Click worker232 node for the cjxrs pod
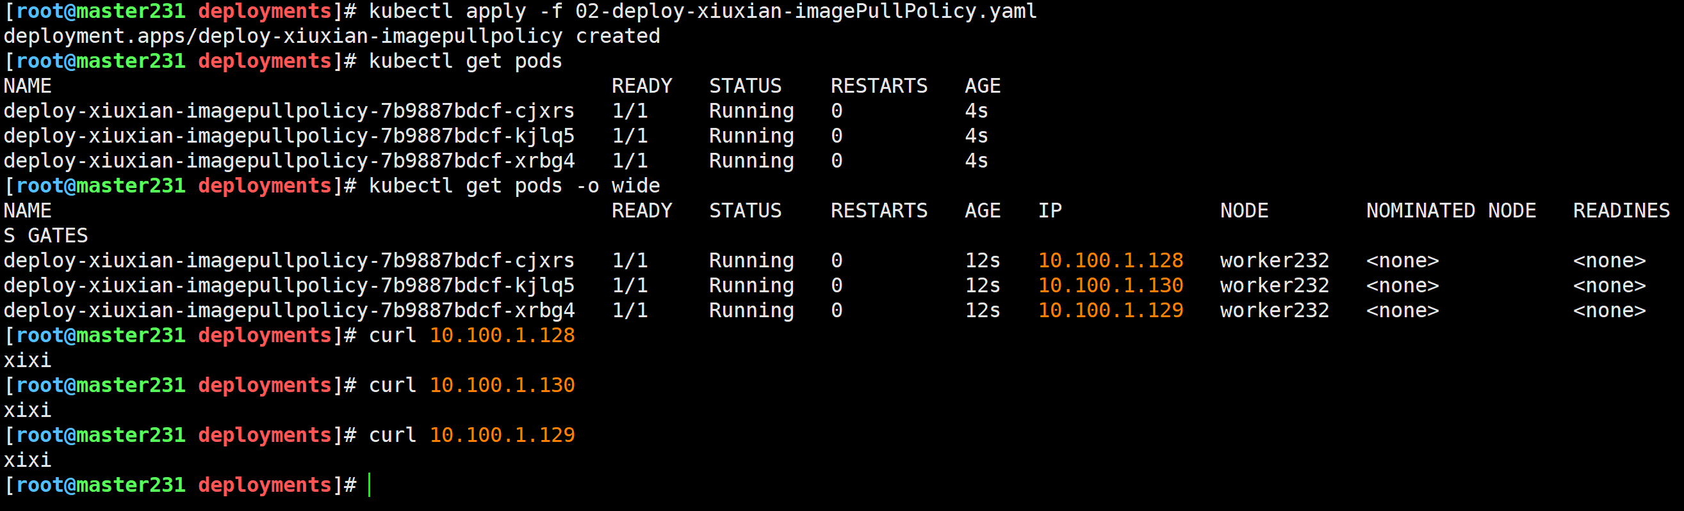This screenshot has width=1684, height=511. coord(1275,261)
